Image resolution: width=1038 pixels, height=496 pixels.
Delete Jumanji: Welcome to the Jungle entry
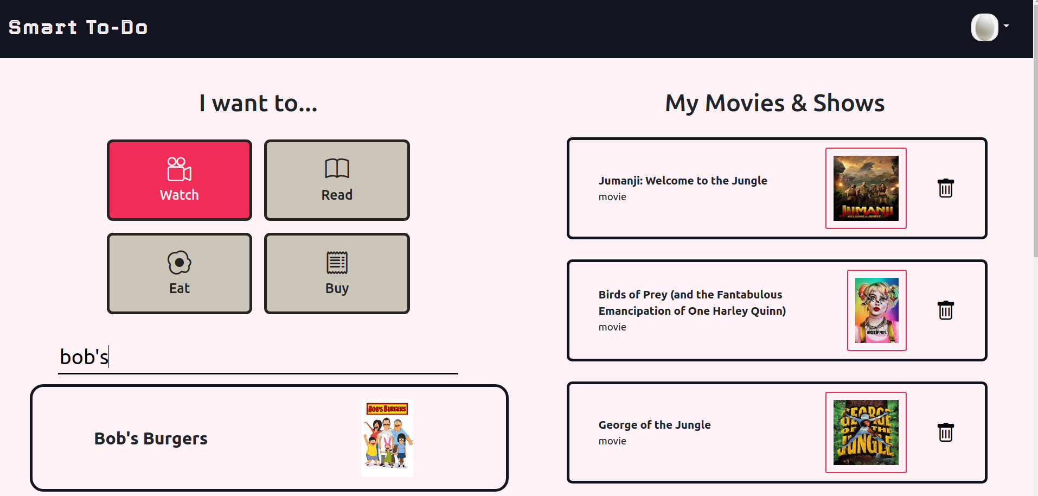(x=946, y=188)
